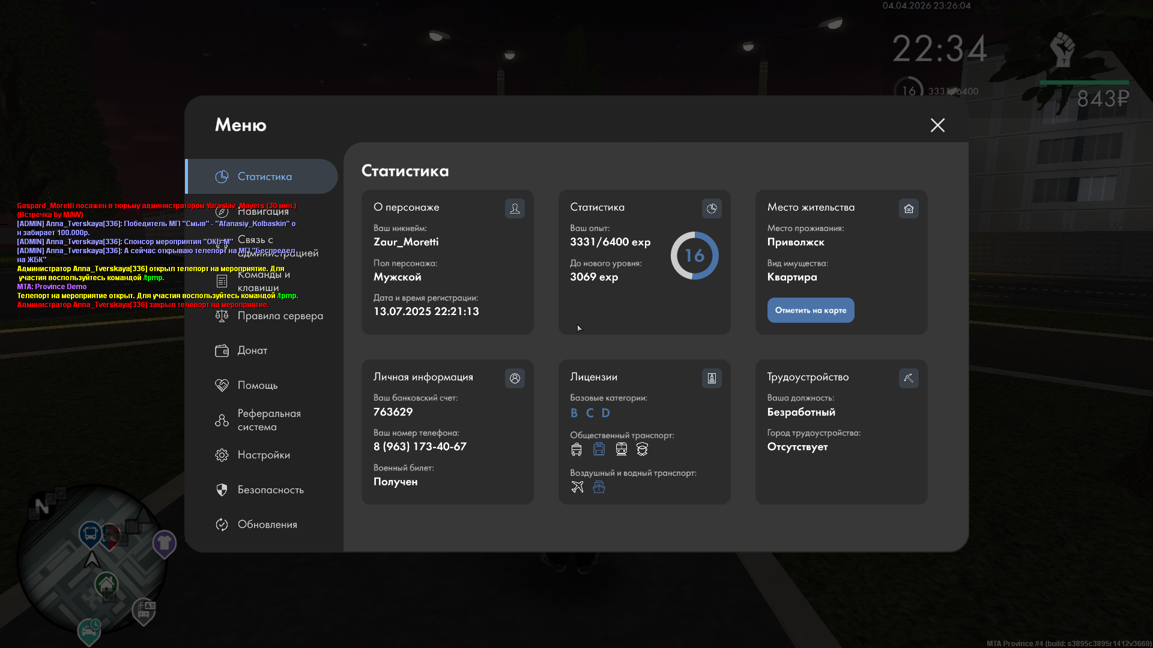Click the document icon in Лицензии card
The image size is (1153, 648).
click(712, 379)
